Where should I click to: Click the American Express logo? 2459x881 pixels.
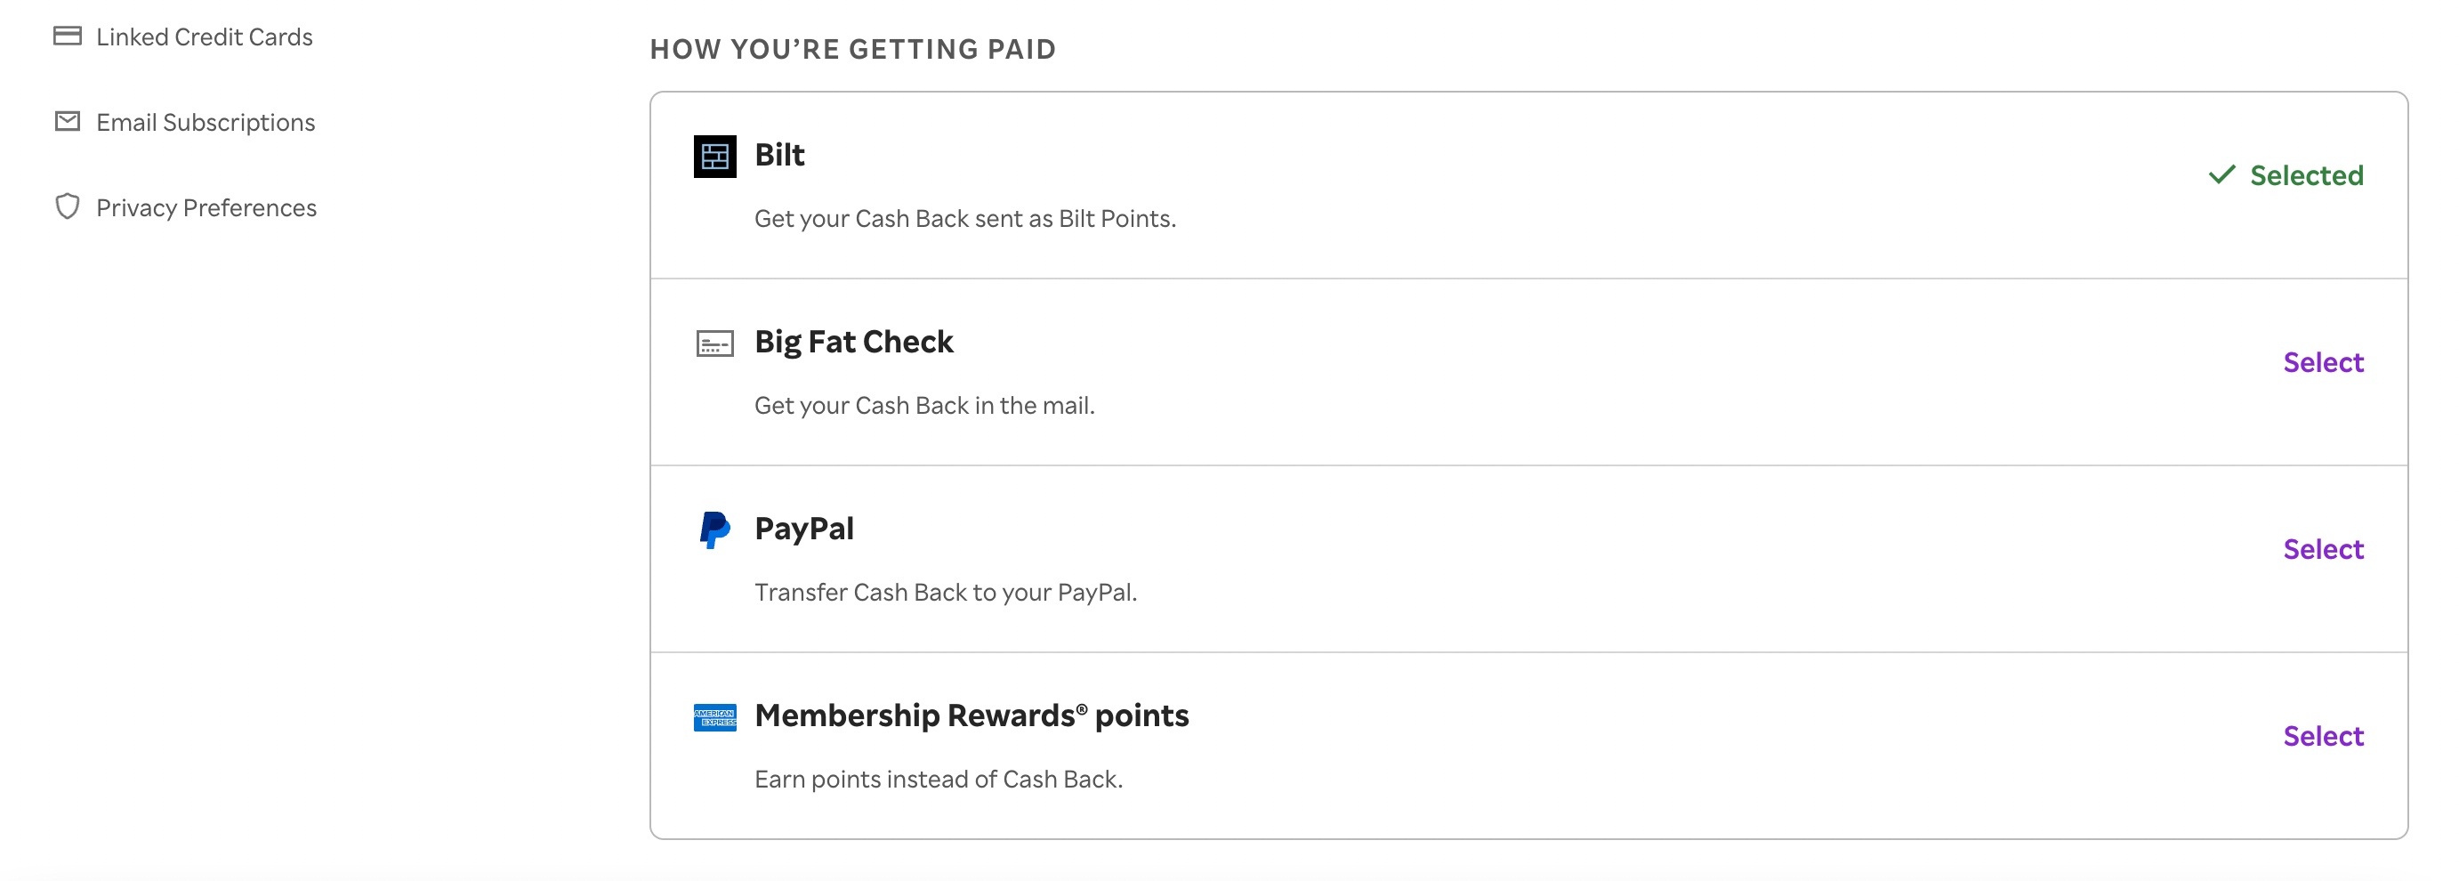pos(714,717)
